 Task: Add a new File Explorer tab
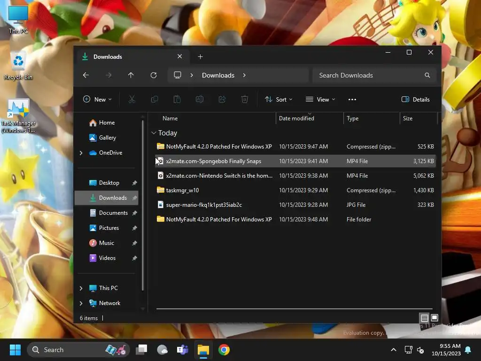point(200,57)
